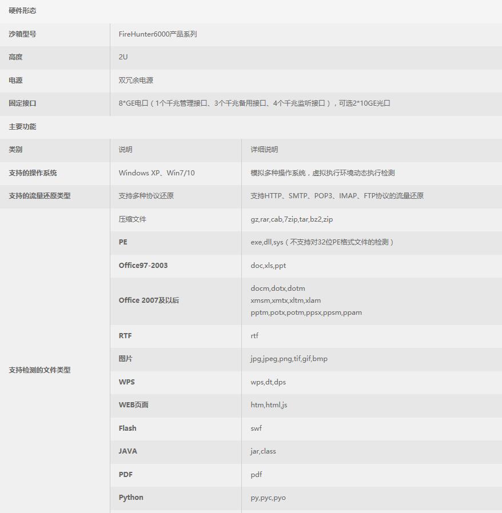Click '模拟多种操作系统' detail text
The height and width of the screenshot is (513, 502).
[x=322, y=173]
